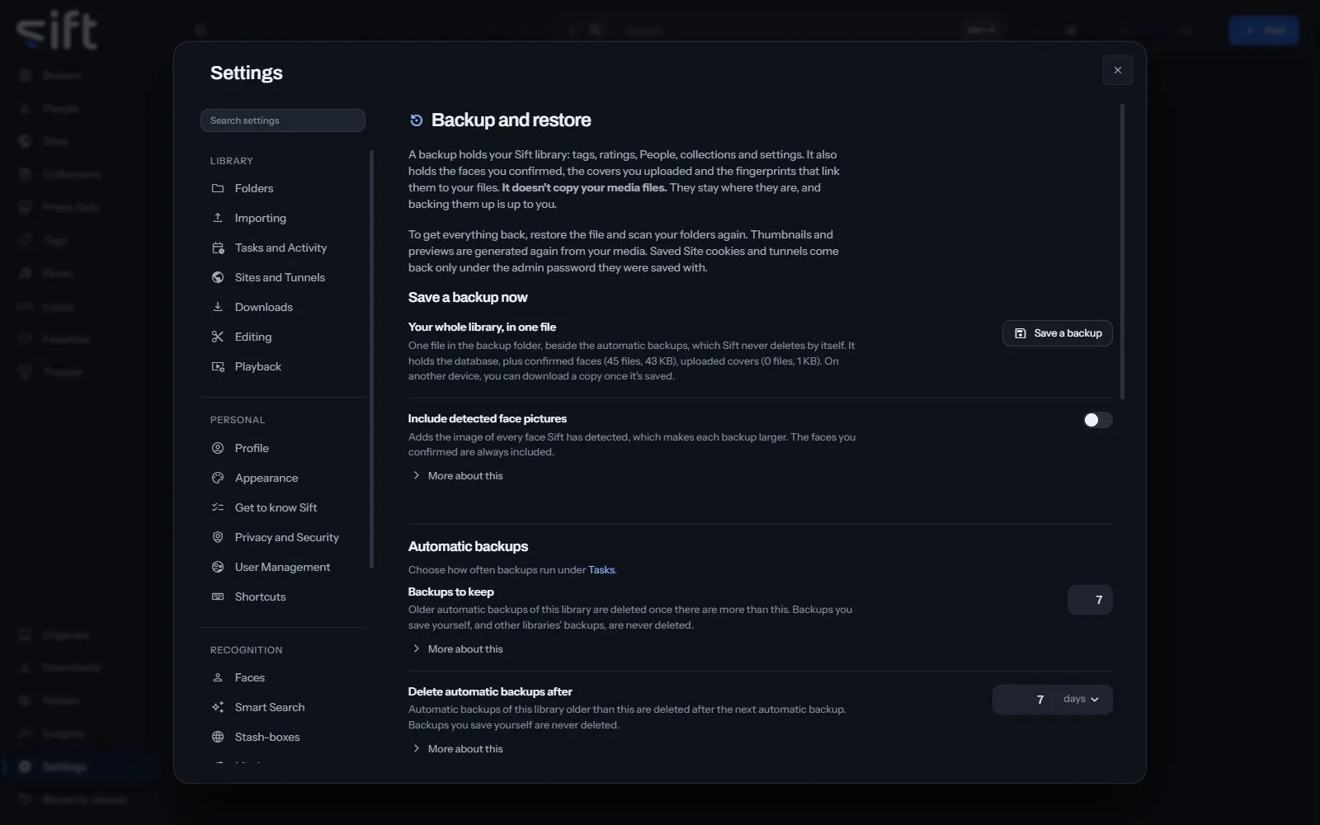Click the 'Your whole library, in one file' label
1320x825 pixels.
[482, 328]
